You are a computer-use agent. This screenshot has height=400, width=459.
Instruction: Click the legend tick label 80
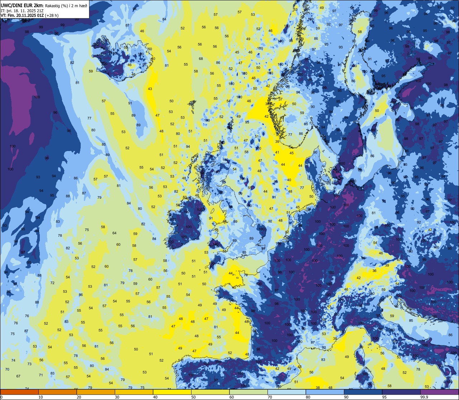308,397
